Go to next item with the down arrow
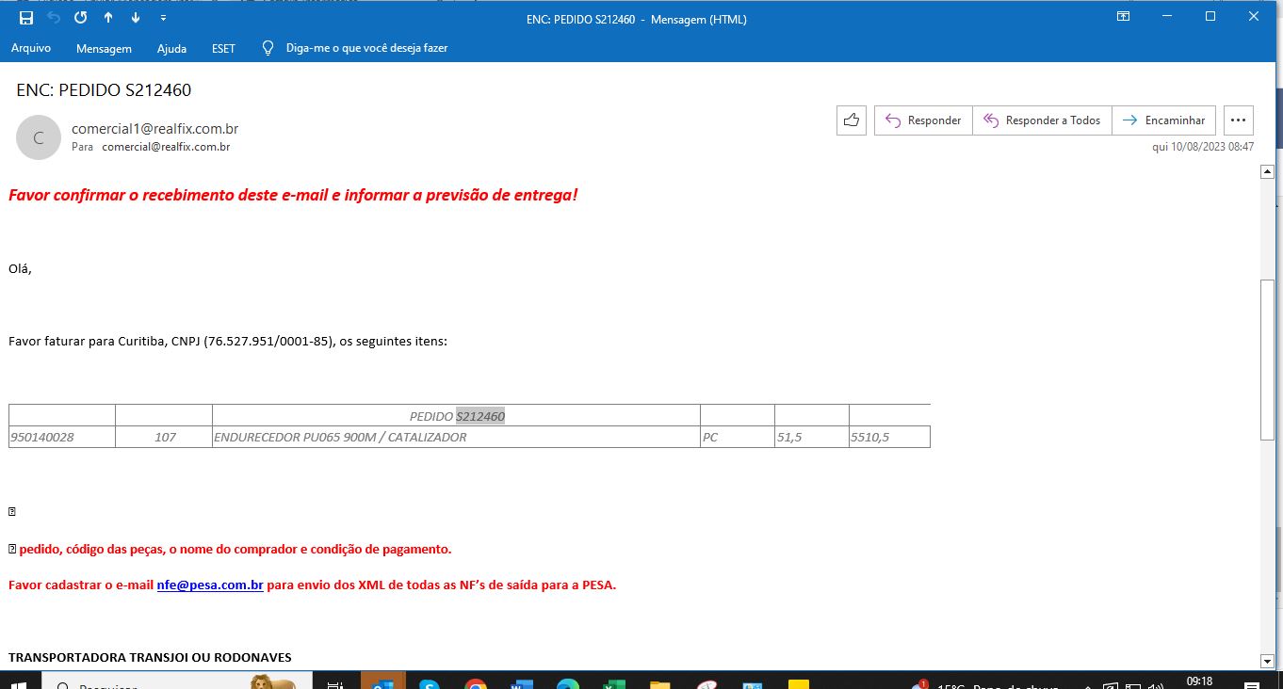 [136, 18]
